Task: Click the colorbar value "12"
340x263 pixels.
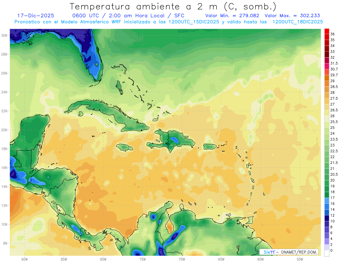Action: [x=333, y=215]
